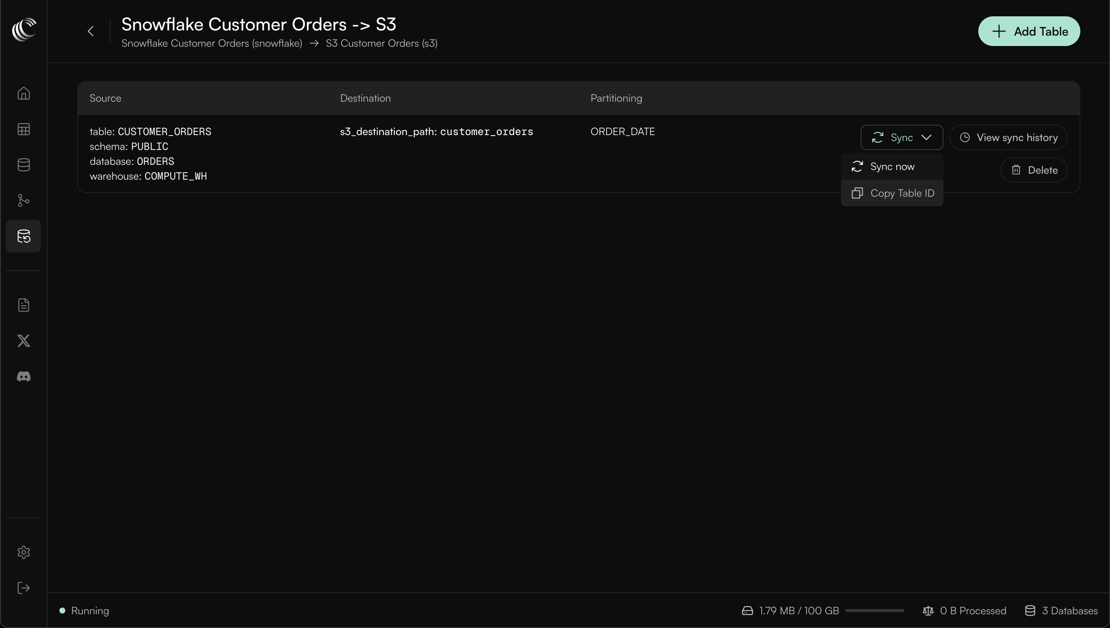Click the schema: PUBLIC text
1110x628 pixels.
pyautogui.click(x=129, y=147)
